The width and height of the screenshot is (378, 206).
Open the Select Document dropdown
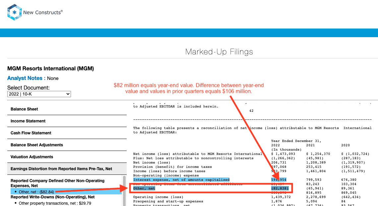[x=39, y=94]
